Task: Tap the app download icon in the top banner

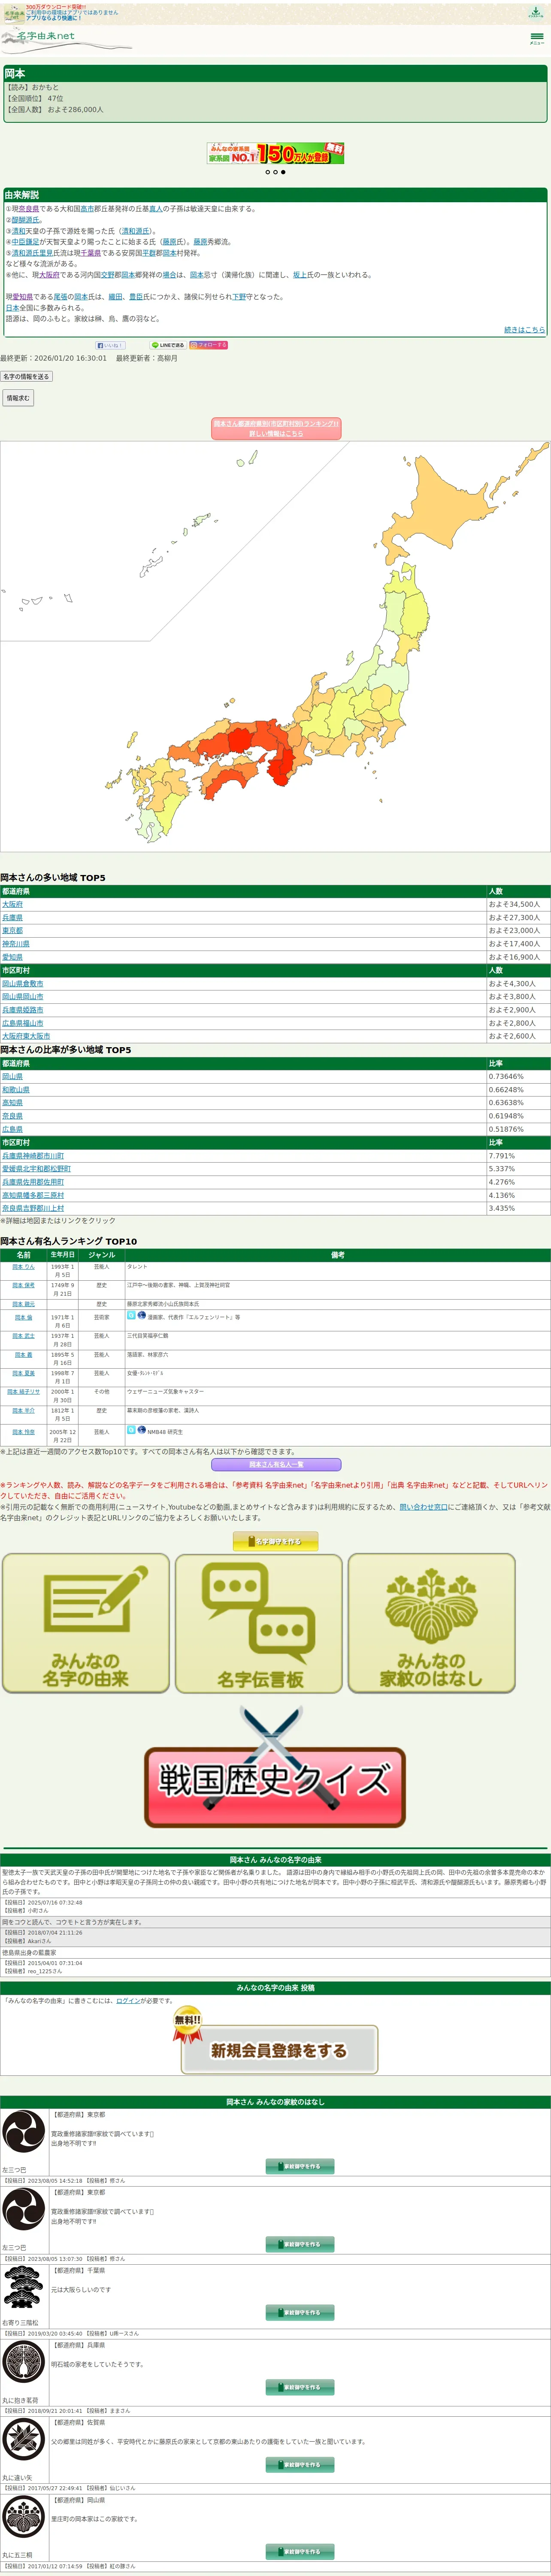Action: click(536, 12)
